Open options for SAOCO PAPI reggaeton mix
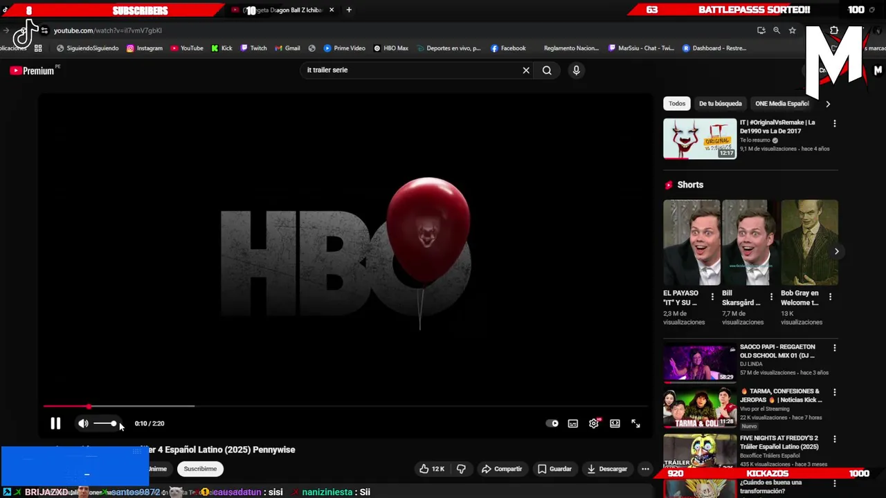Screen dimensions: 886x498 click(x=834, y=348)
